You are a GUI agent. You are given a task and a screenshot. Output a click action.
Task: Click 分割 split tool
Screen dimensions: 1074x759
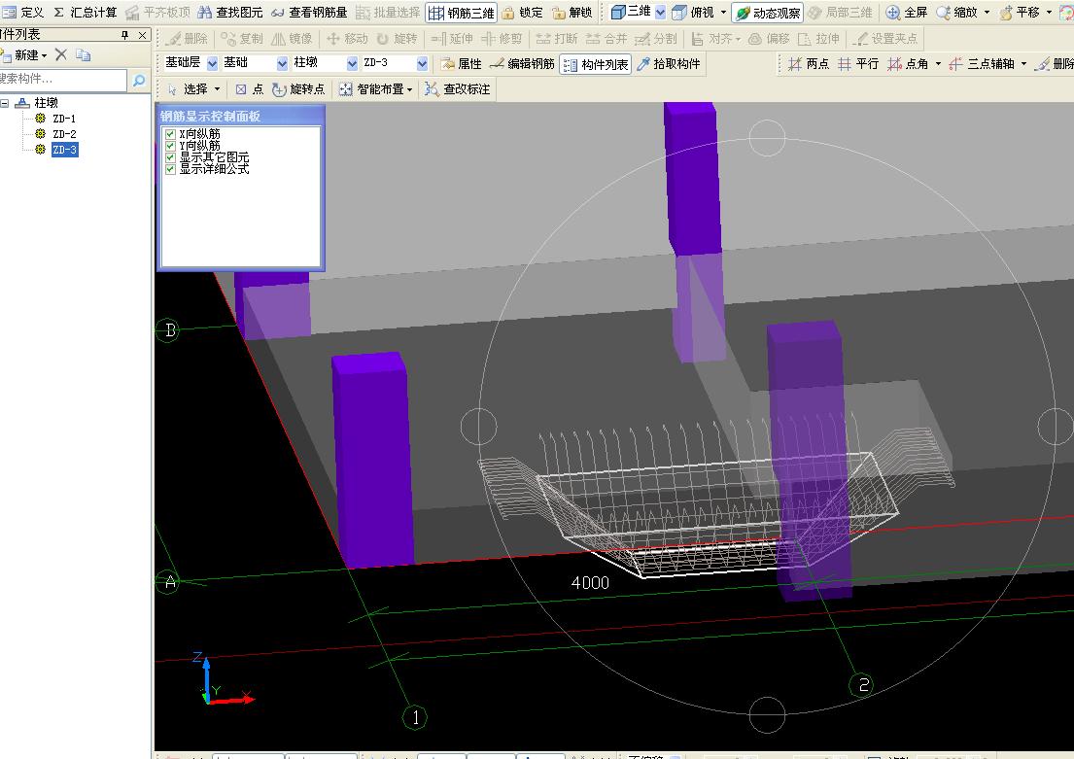[655, 38]
